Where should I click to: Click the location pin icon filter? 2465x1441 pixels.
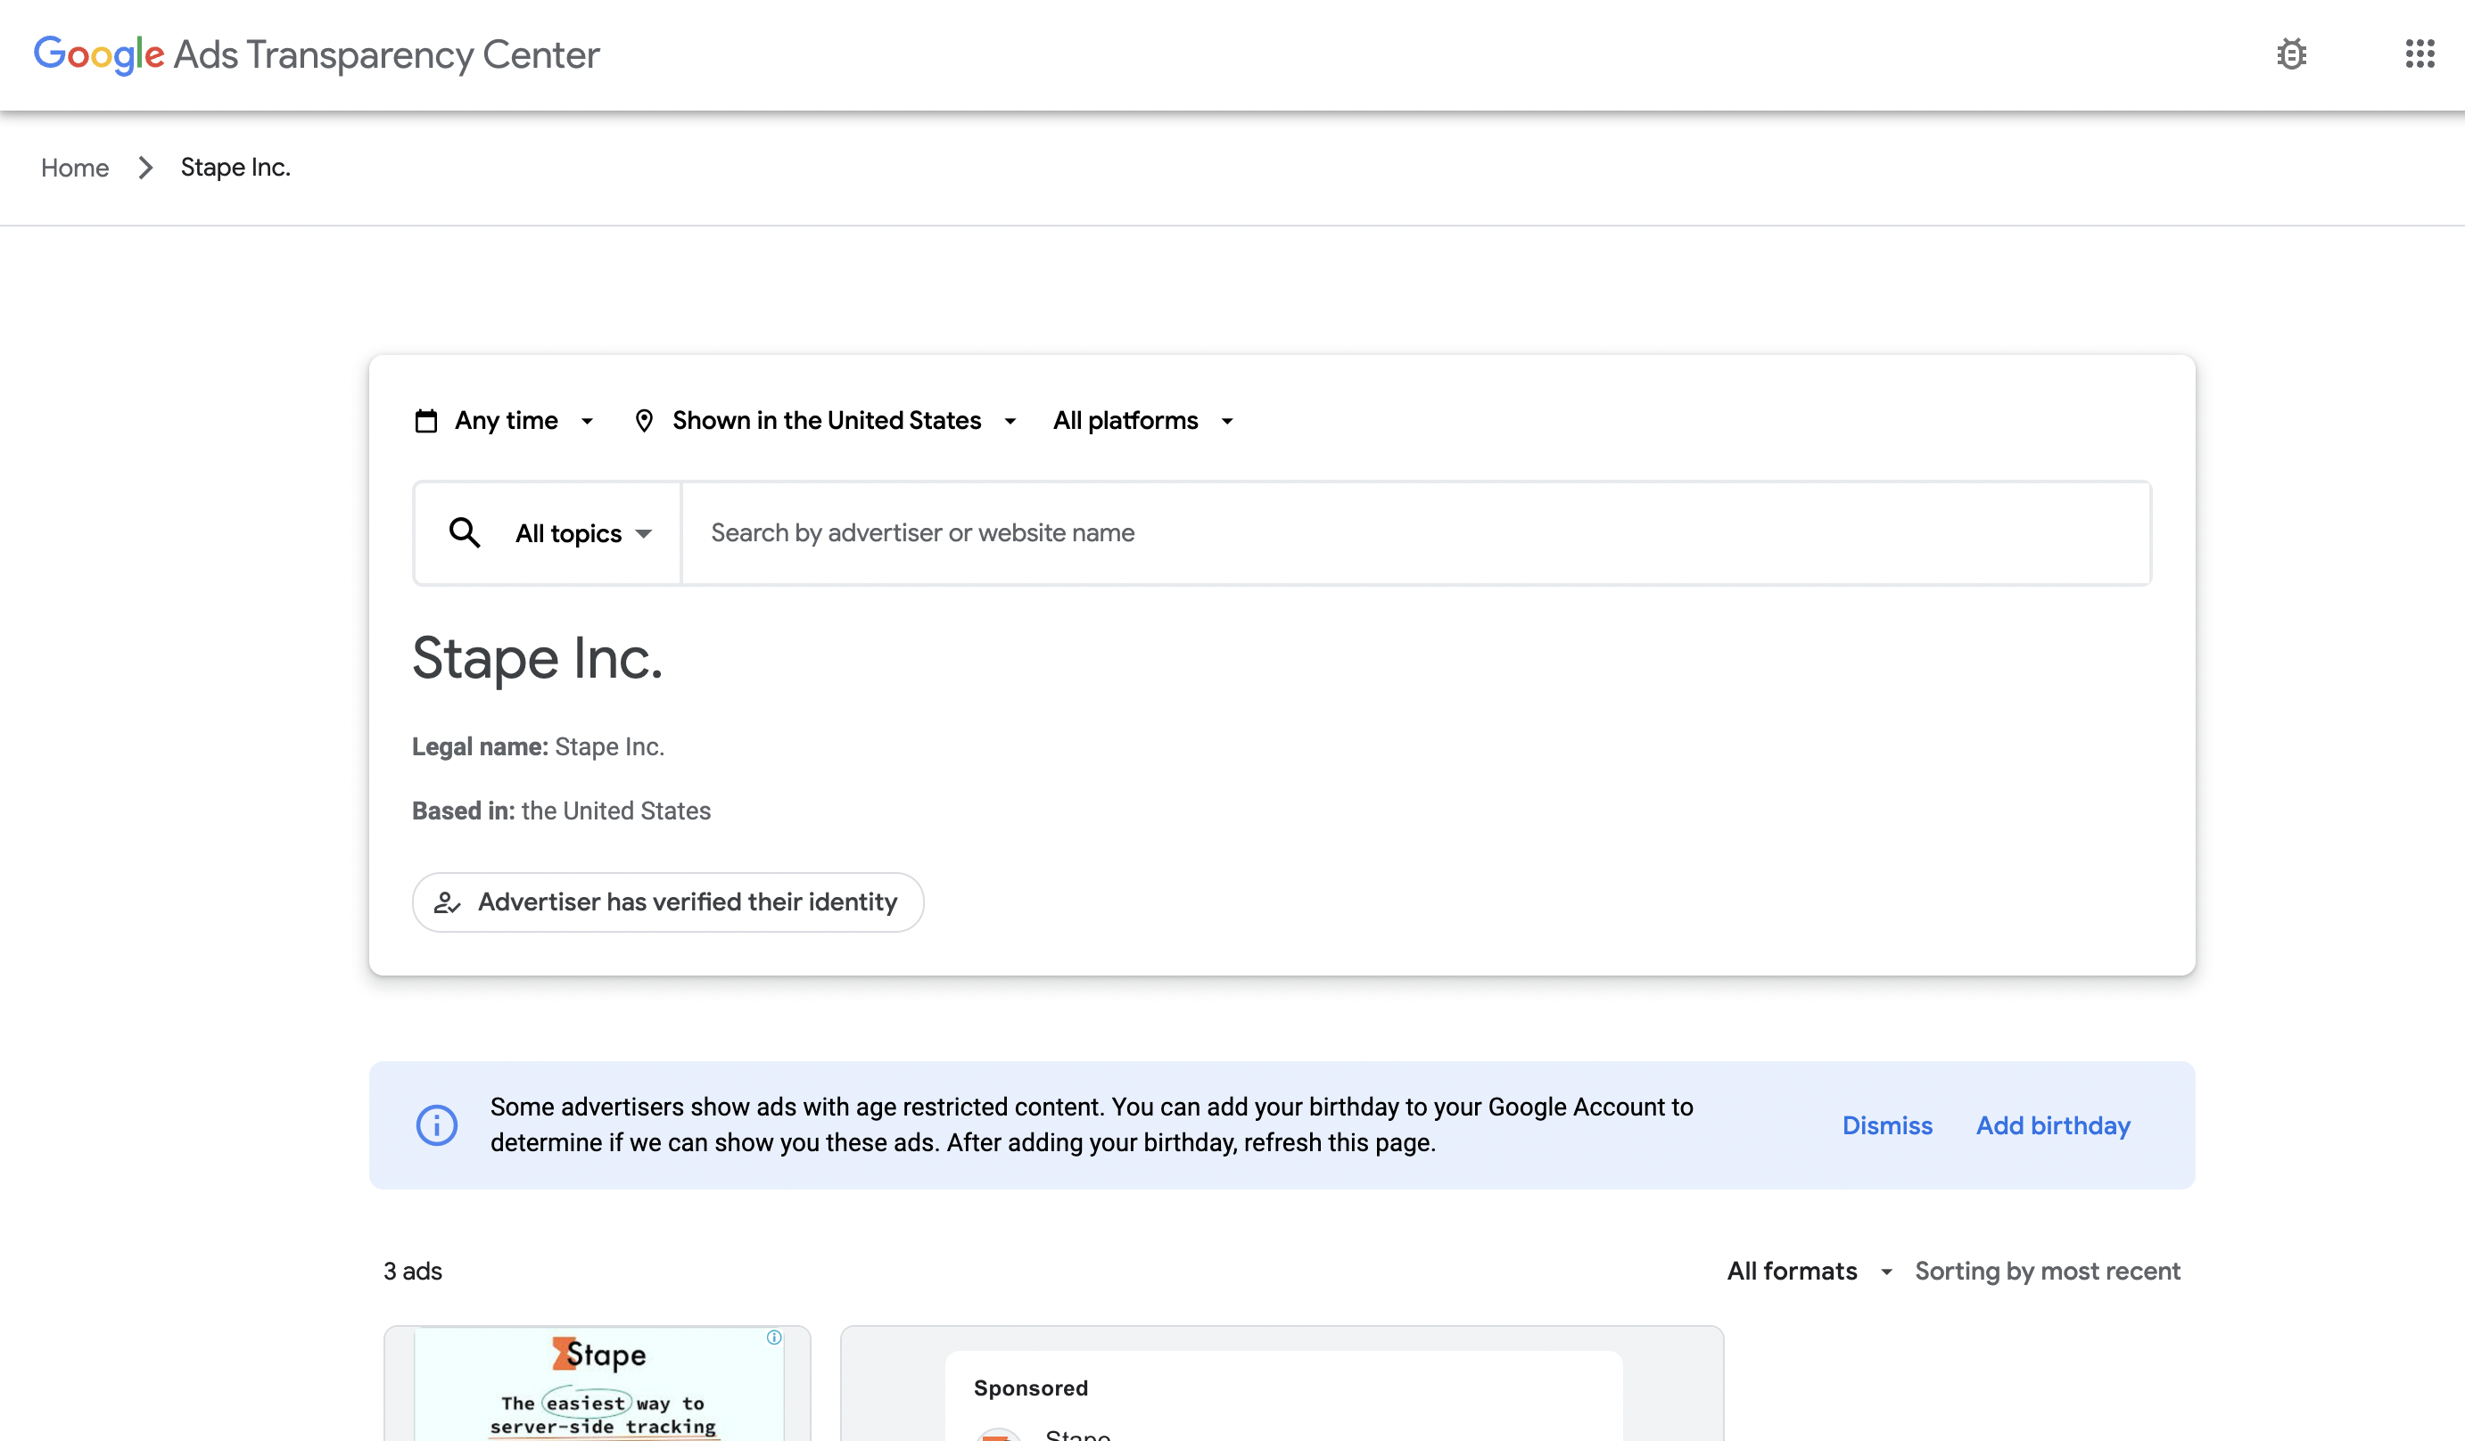[643, 418]
